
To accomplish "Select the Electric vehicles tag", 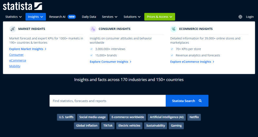I will click(129, 126).
